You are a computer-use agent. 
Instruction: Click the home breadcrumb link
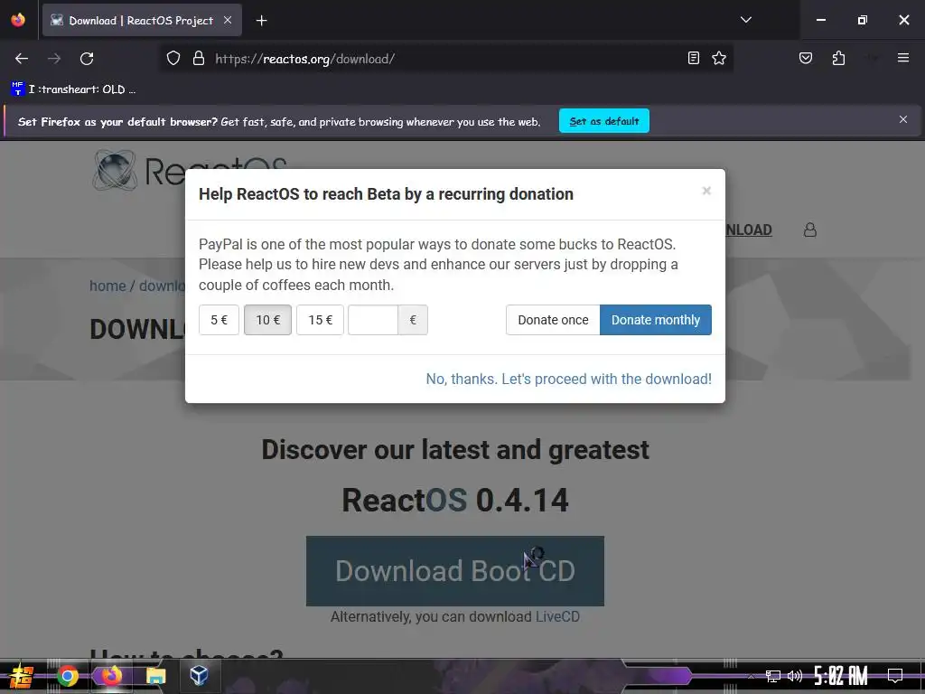(107, 286)
